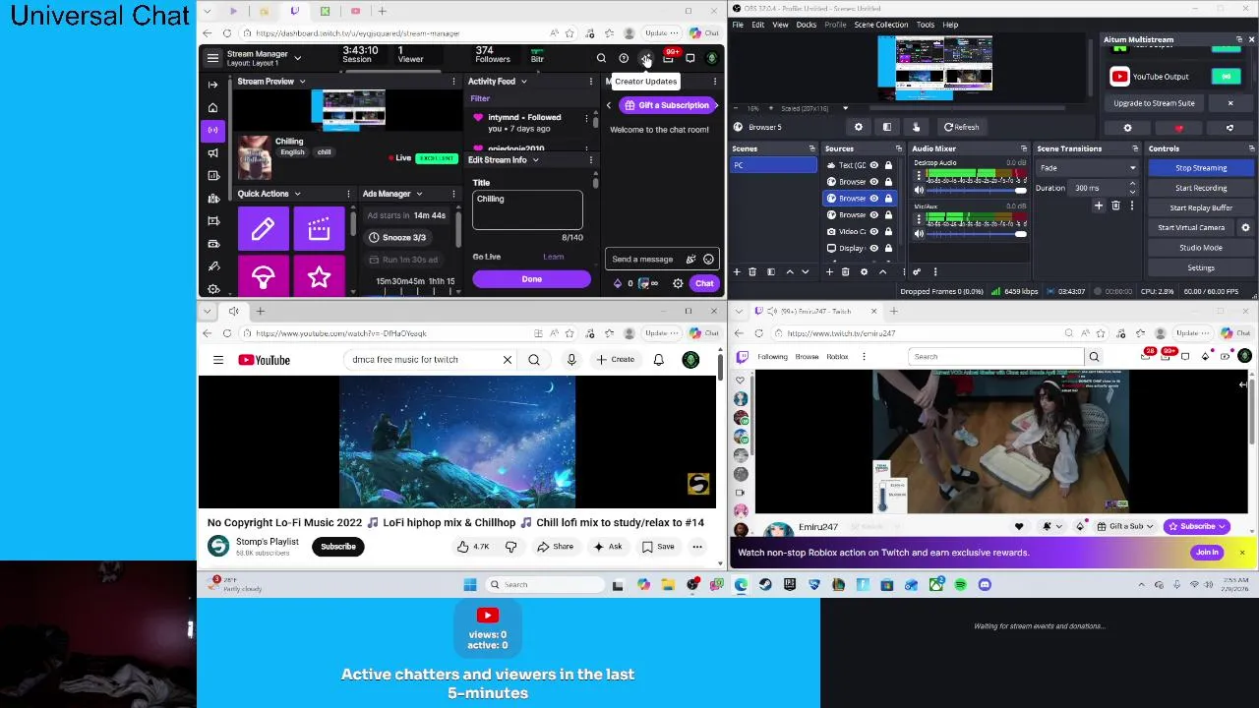Screen dimensions: 1259x708
Task: Click Refresh for Browser 5 source
Action: [x=961, y=127]
